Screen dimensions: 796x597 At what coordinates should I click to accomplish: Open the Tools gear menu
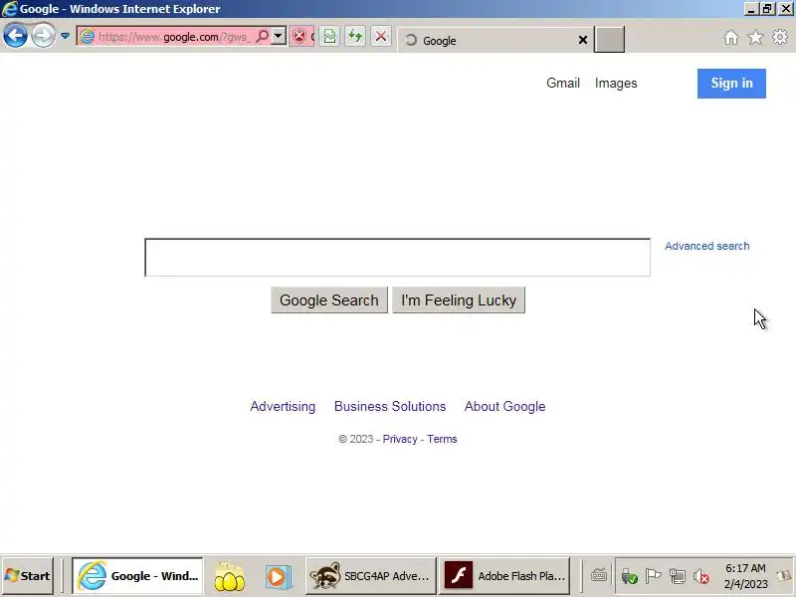[780, 38]
